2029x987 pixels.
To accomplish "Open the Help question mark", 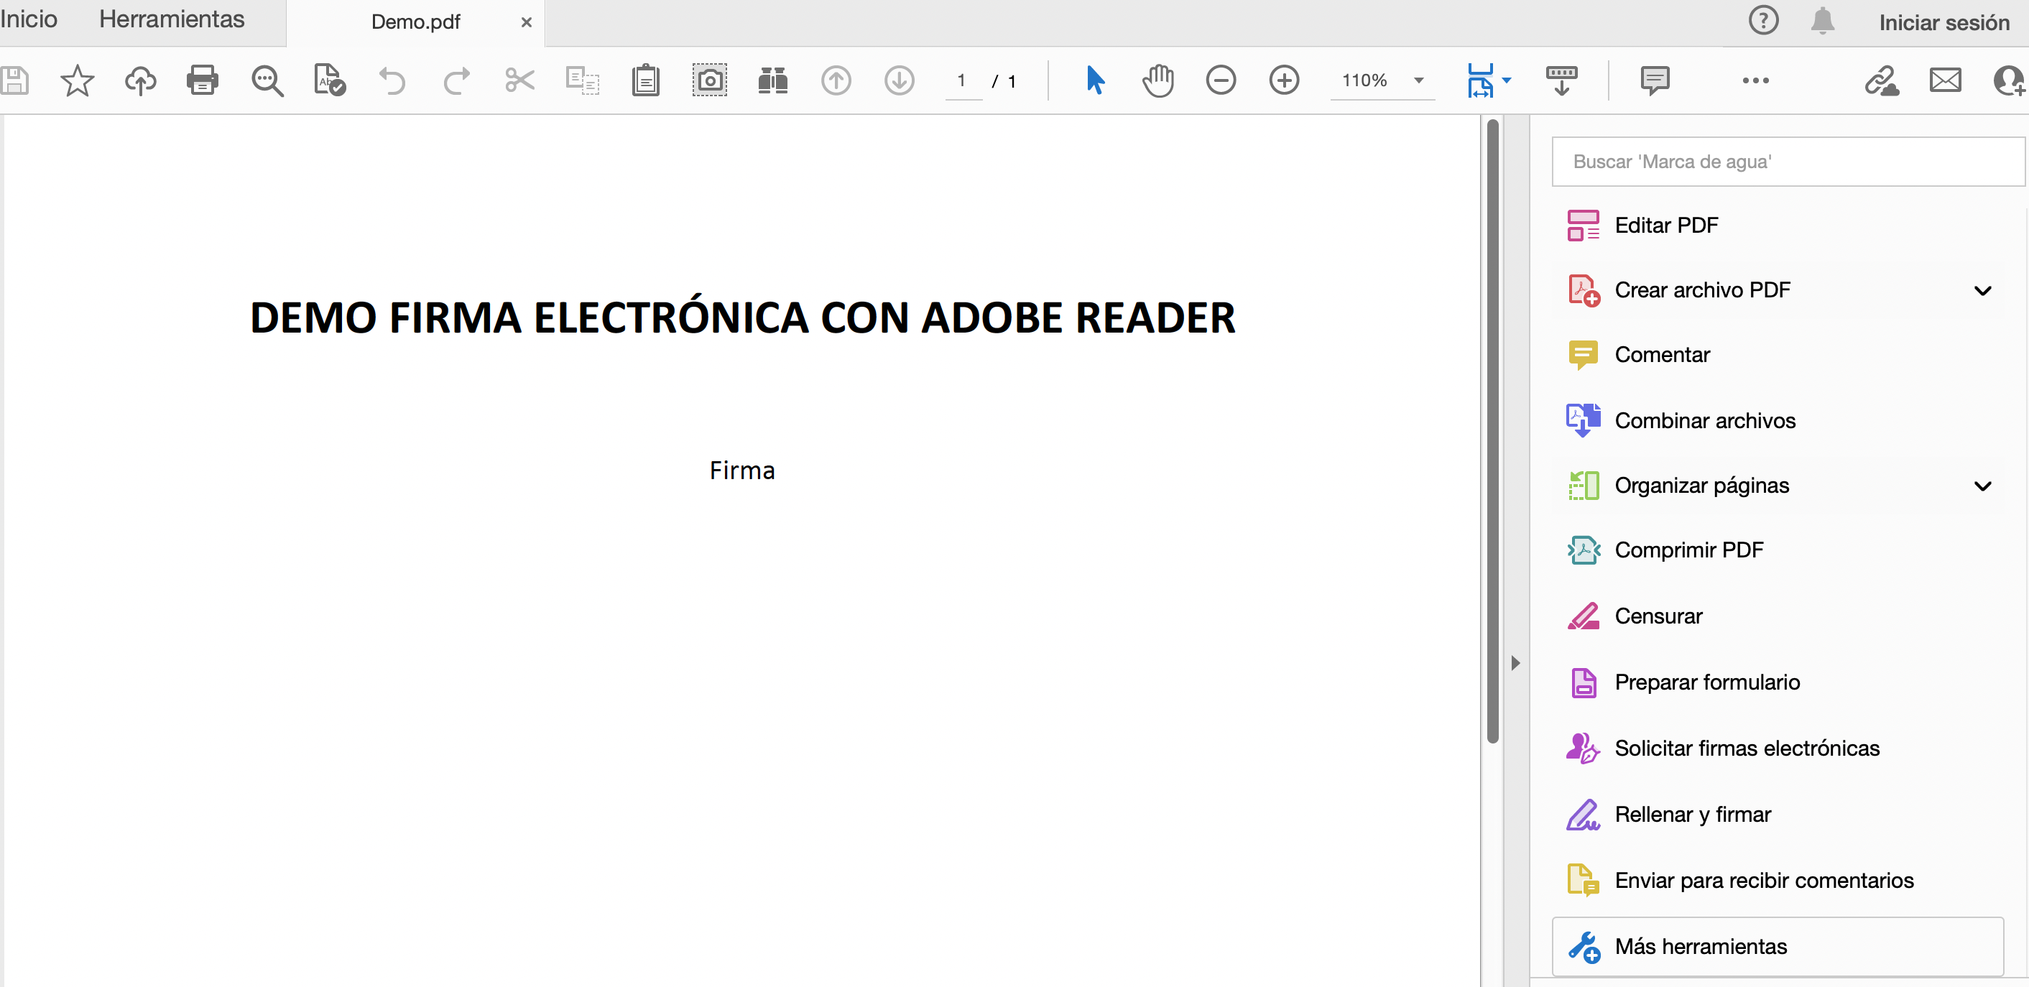I will point(1764,21).
